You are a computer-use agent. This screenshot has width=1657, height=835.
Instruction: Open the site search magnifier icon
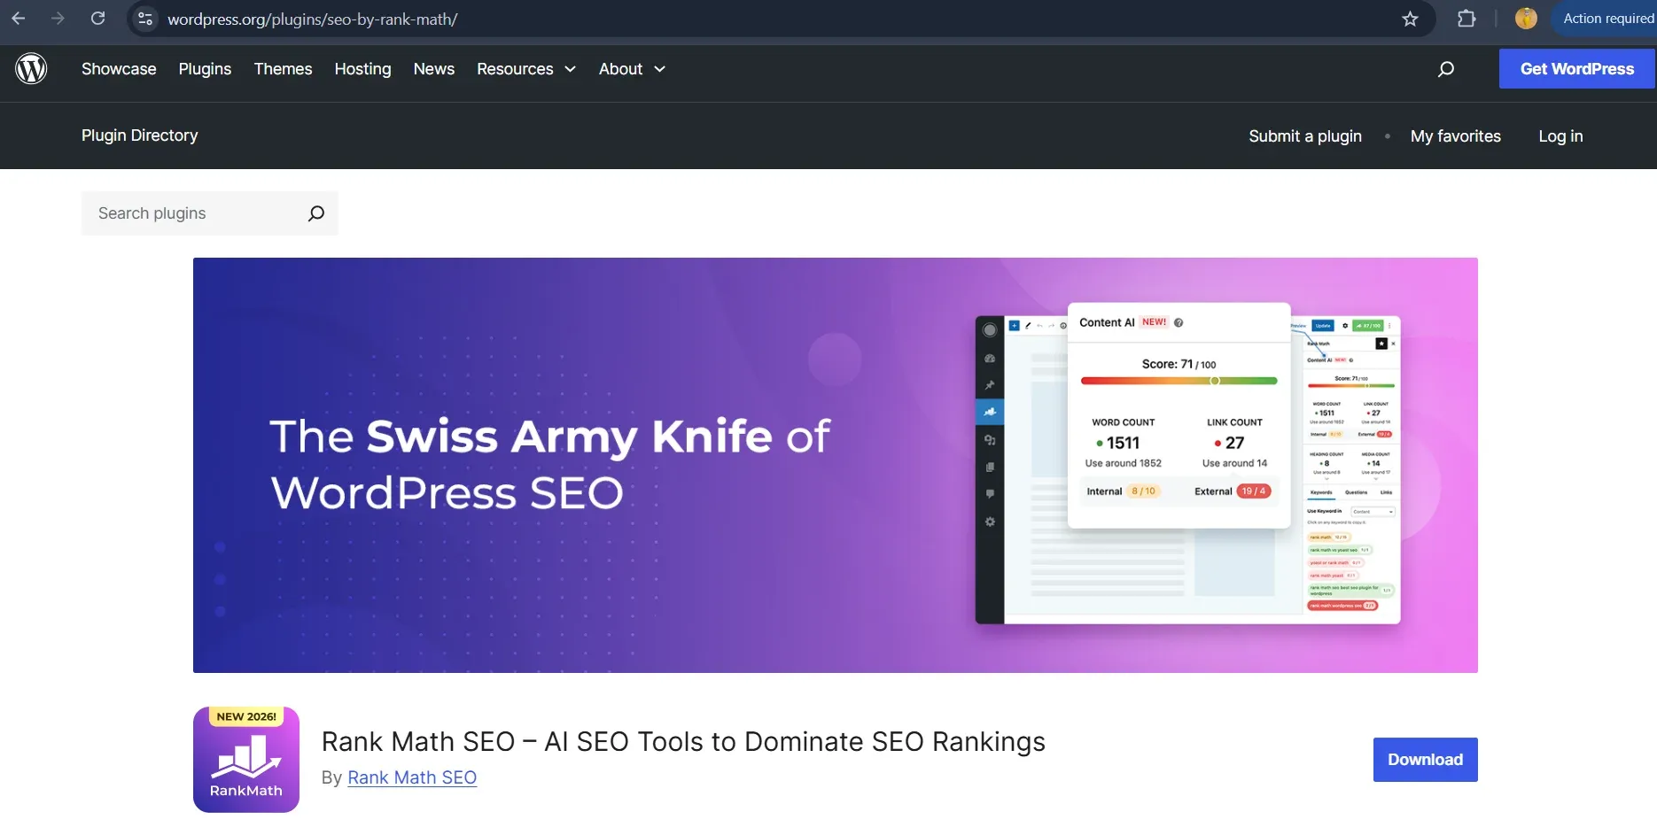pyautogui.click(x=1446, y=69)
